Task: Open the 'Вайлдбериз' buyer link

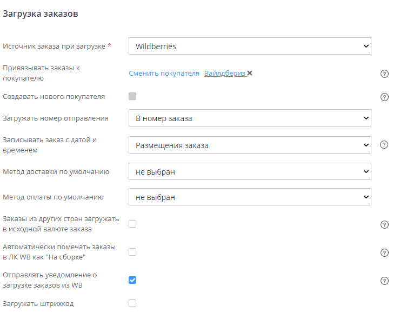Action: click(x=224, y=74)
